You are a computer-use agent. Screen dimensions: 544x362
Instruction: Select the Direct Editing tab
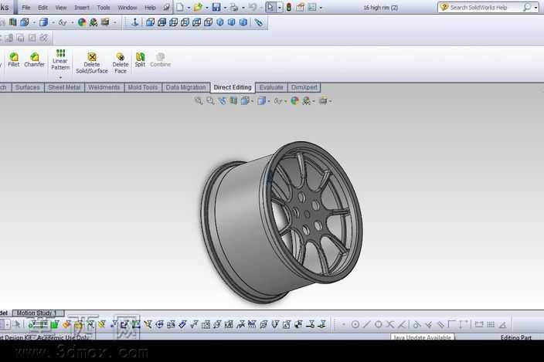233,87
